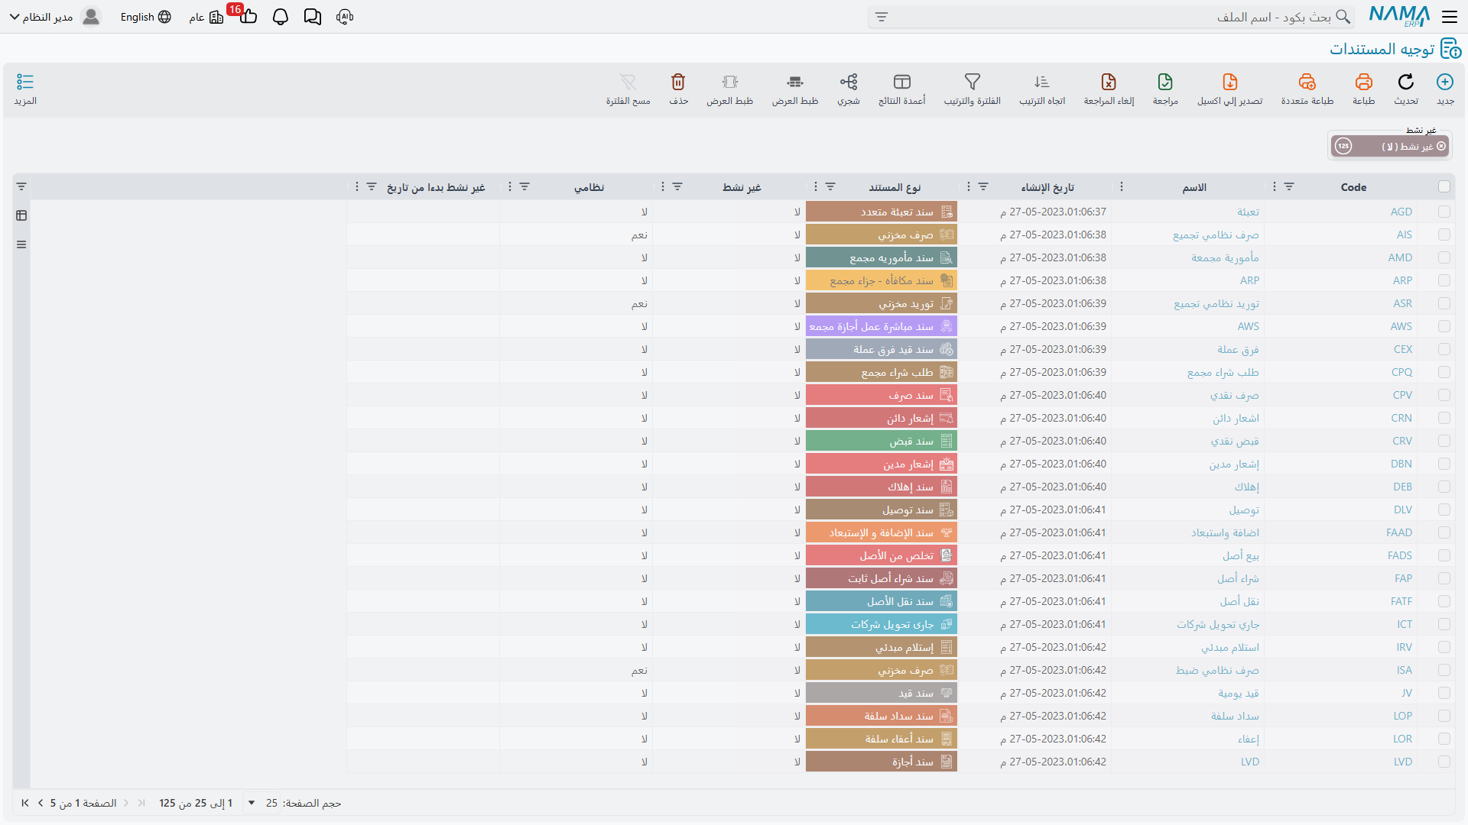Toggle the select-all header checkbox
Screen dimensions: 1468x825
tap(1444, 187)
